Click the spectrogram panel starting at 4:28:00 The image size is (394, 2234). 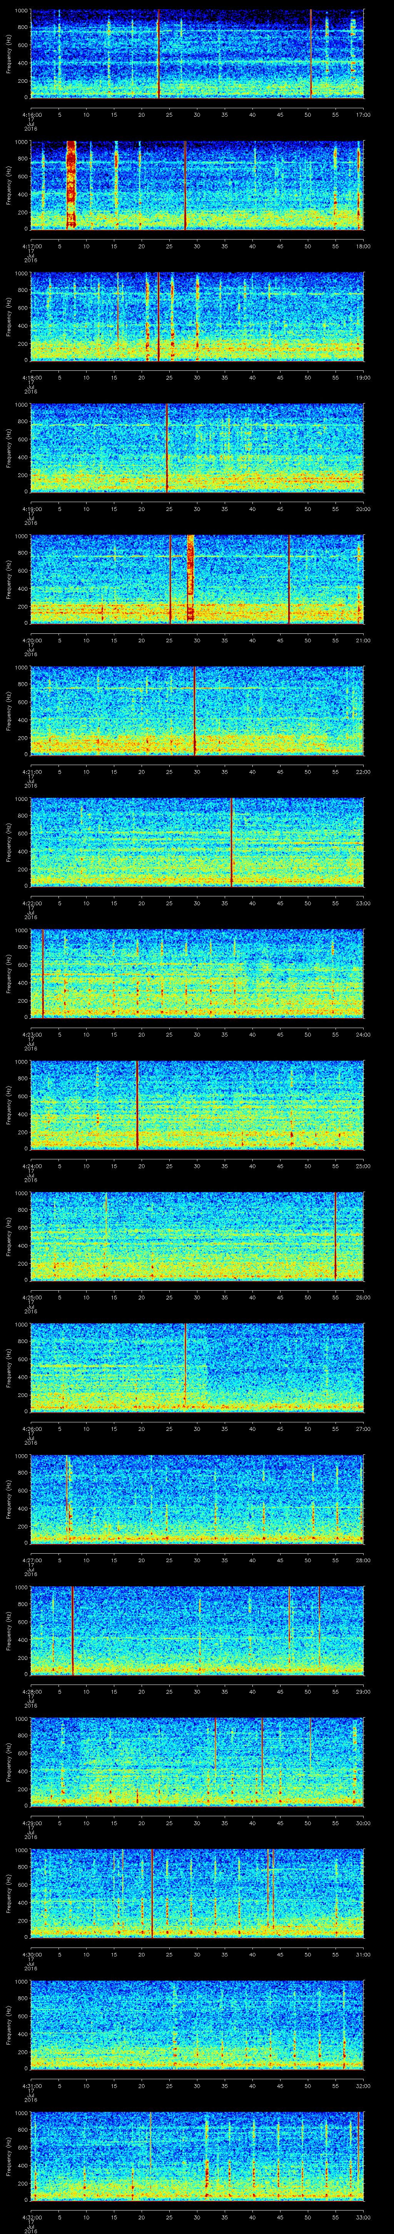(x=197, y=1630)
